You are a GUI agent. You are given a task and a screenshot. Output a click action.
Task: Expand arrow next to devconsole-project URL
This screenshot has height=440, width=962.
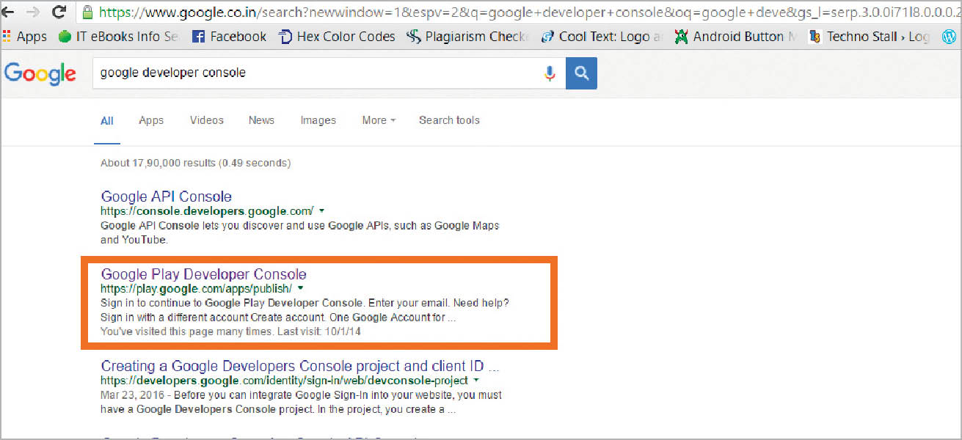tap(477, 381)
